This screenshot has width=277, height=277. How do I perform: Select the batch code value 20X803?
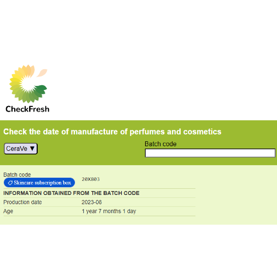click(x=91, y=179)
